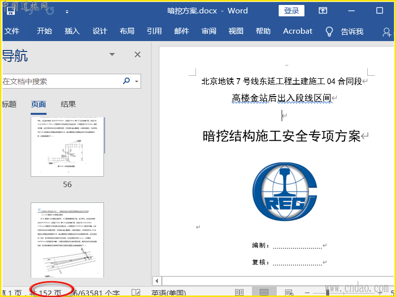Switch to the 设计 ribbon tab
Image resolution: width=396 pixels, height=297 pixels.
coord(100,31)
